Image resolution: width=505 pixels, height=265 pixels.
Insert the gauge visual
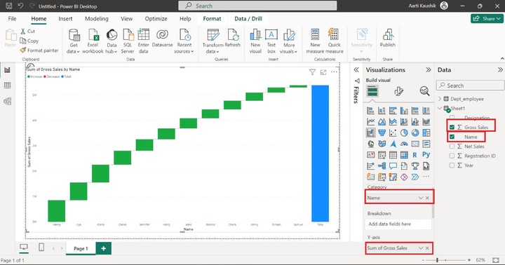tap(404, 144)
